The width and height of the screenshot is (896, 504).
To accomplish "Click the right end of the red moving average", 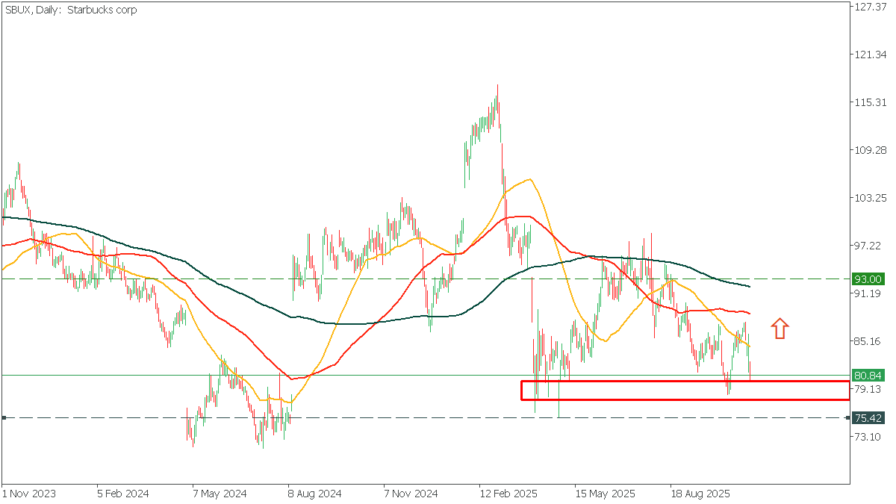I will click(749, 313).
